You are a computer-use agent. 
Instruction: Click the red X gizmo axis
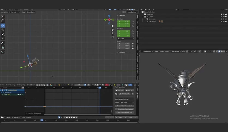click(109, 20)
